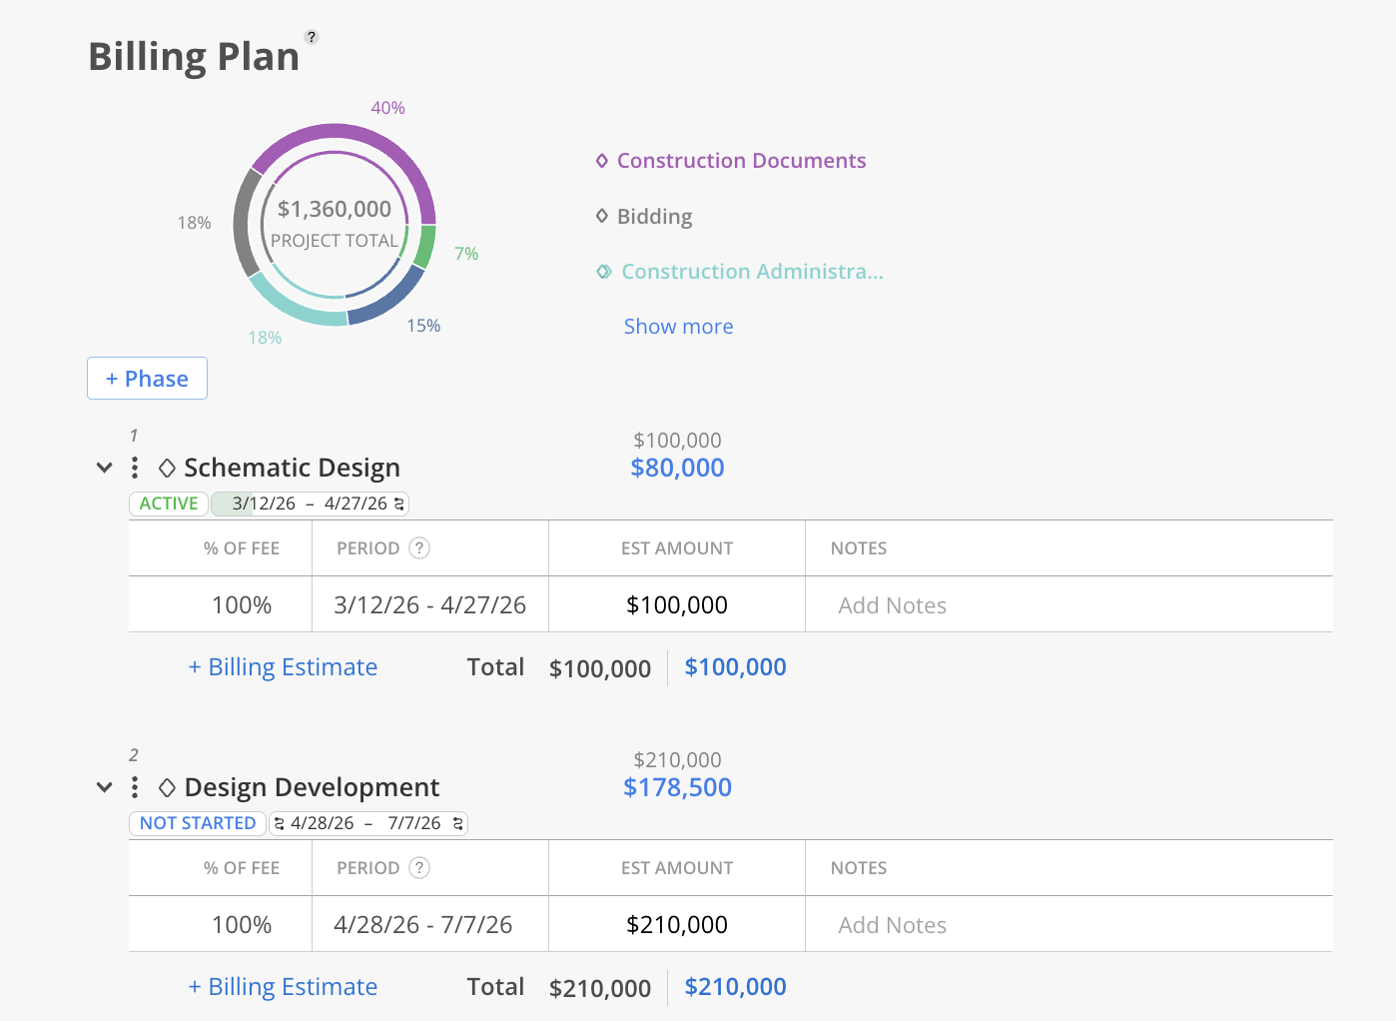Select the Construction Administration legend item

[x=751, y=272]
